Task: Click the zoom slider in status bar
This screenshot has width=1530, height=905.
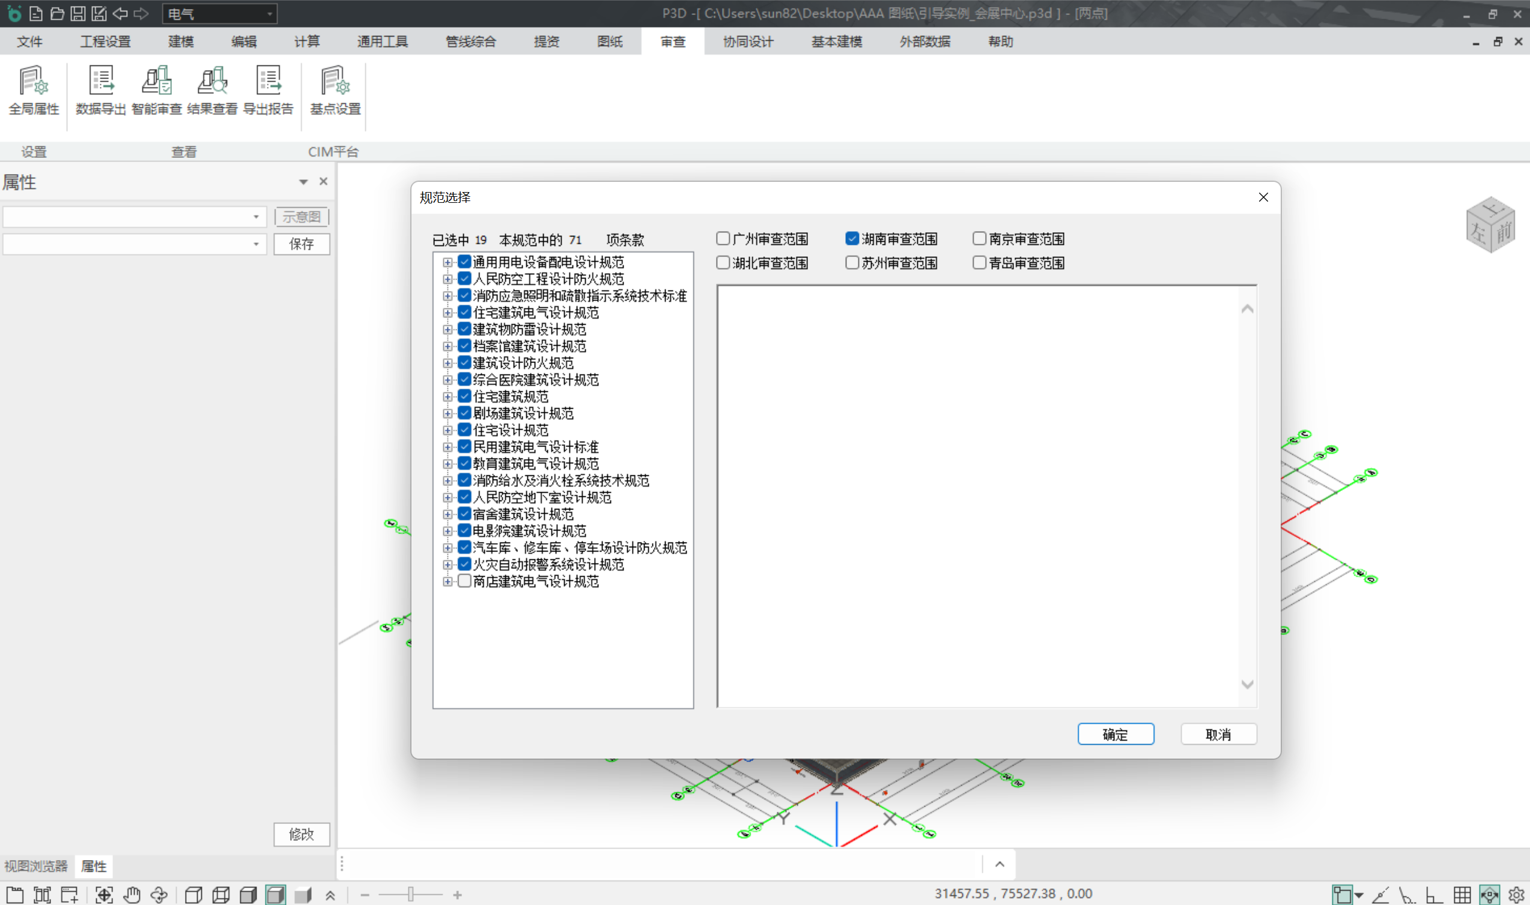Action: 411,895
